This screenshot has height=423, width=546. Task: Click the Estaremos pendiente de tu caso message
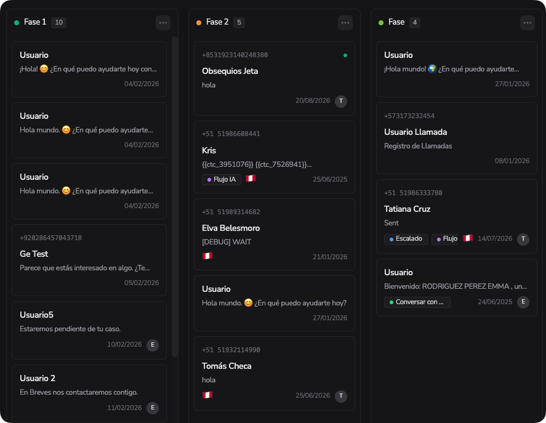pyautogui.click(x=70, y=329)
